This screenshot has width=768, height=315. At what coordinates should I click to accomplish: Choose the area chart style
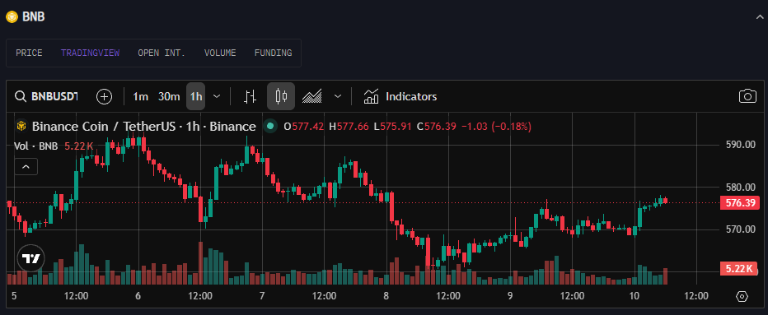(311, 96)
